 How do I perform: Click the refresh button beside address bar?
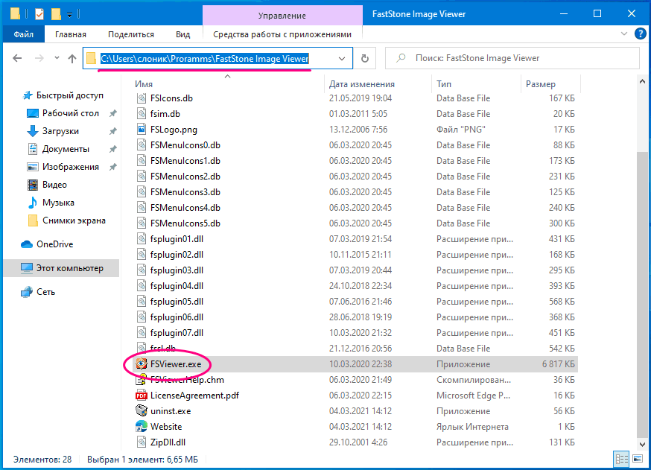[x=364, y=58]
